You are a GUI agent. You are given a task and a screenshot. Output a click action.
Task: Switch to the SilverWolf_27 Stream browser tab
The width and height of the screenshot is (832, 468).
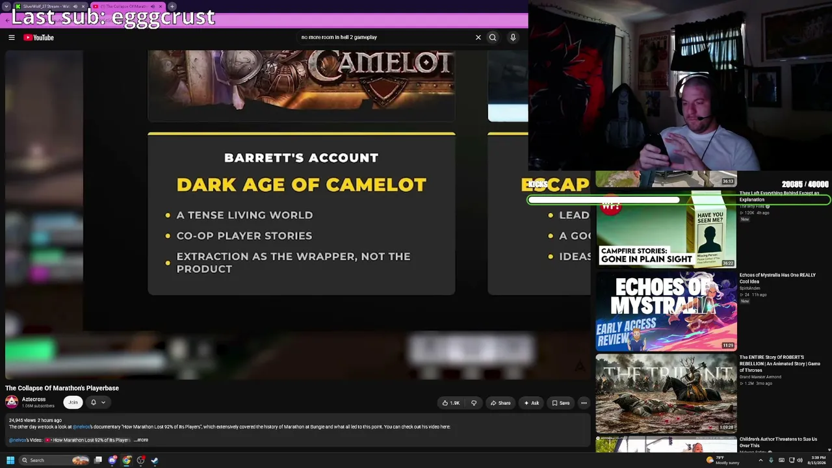pyautogui.click(x=51, y=6)
